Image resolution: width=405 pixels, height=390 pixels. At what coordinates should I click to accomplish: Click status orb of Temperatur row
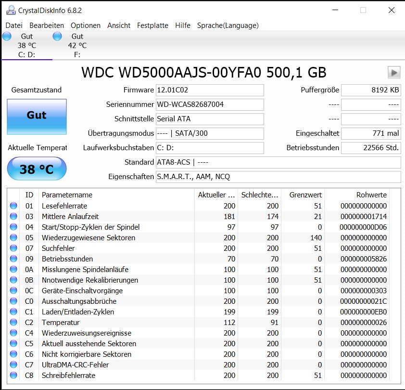(x=13, y=323)
